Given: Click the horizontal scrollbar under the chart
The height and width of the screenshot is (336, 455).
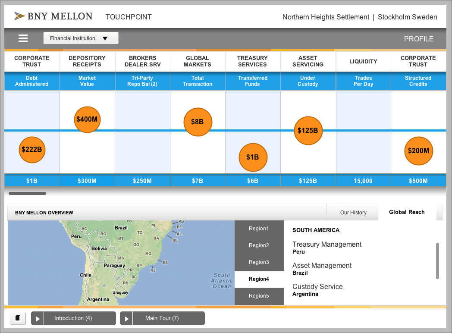Looking at the screenshot, I should (27, 194).
